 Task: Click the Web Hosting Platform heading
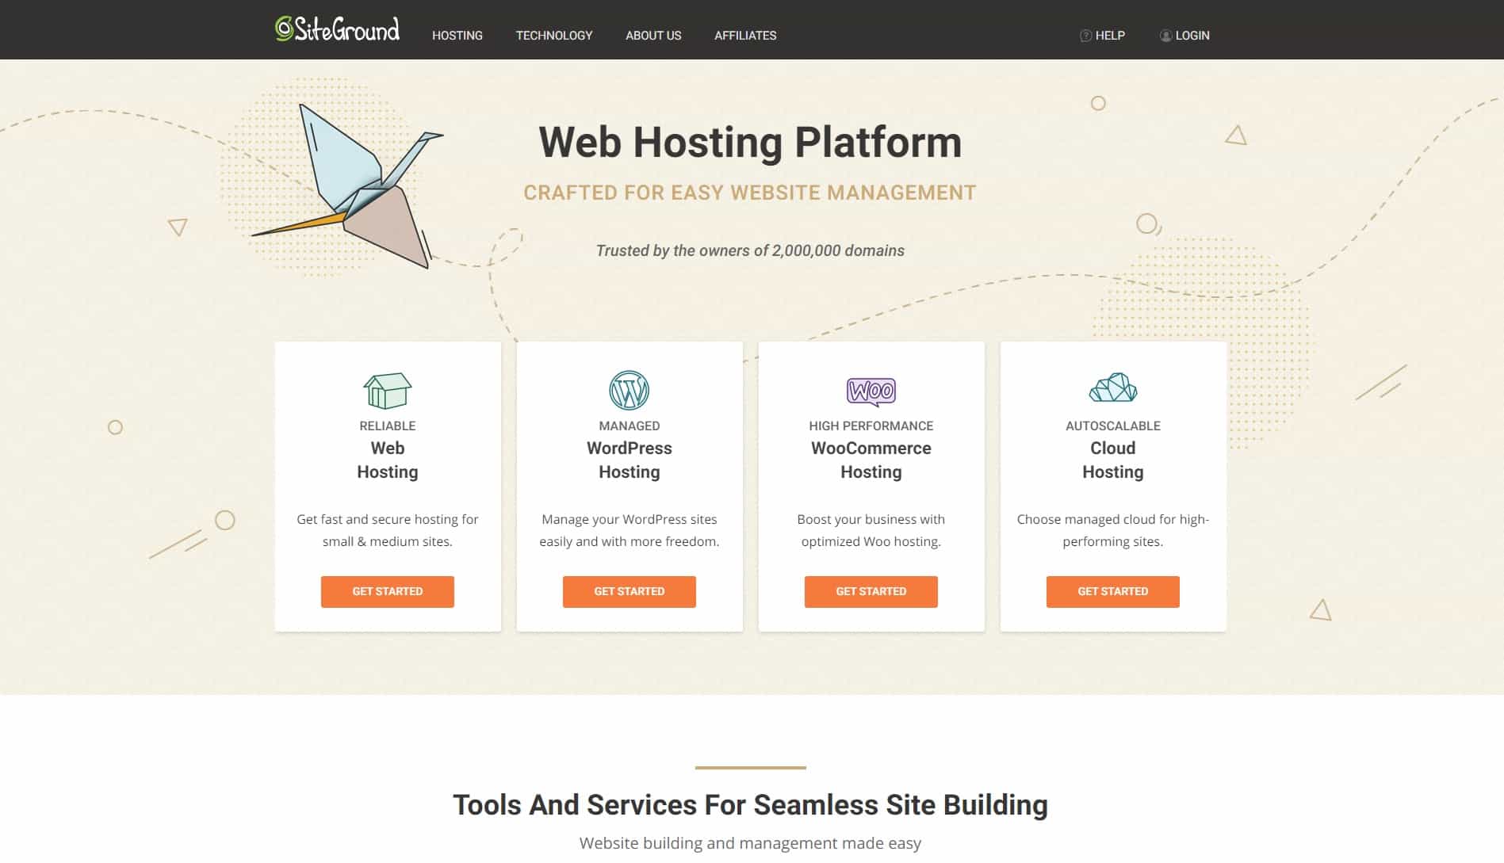coord(750,143)
